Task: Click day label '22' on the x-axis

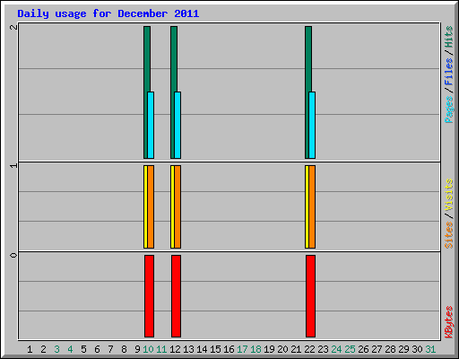Action: coord(309,349)
